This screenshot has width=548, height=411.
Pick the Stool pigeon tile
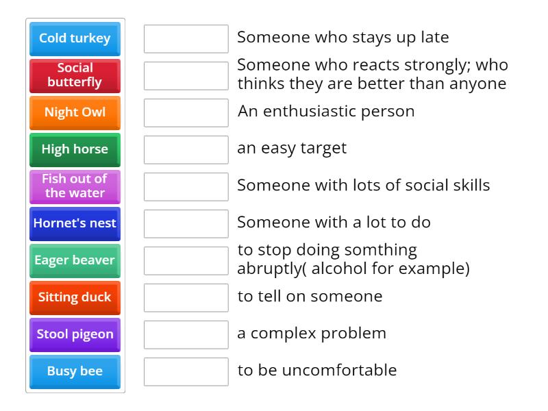75,334
